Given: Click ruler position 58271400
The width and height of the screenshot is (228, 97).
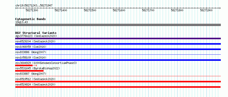Looking at the screenshot, I should (x=61, y=10).
